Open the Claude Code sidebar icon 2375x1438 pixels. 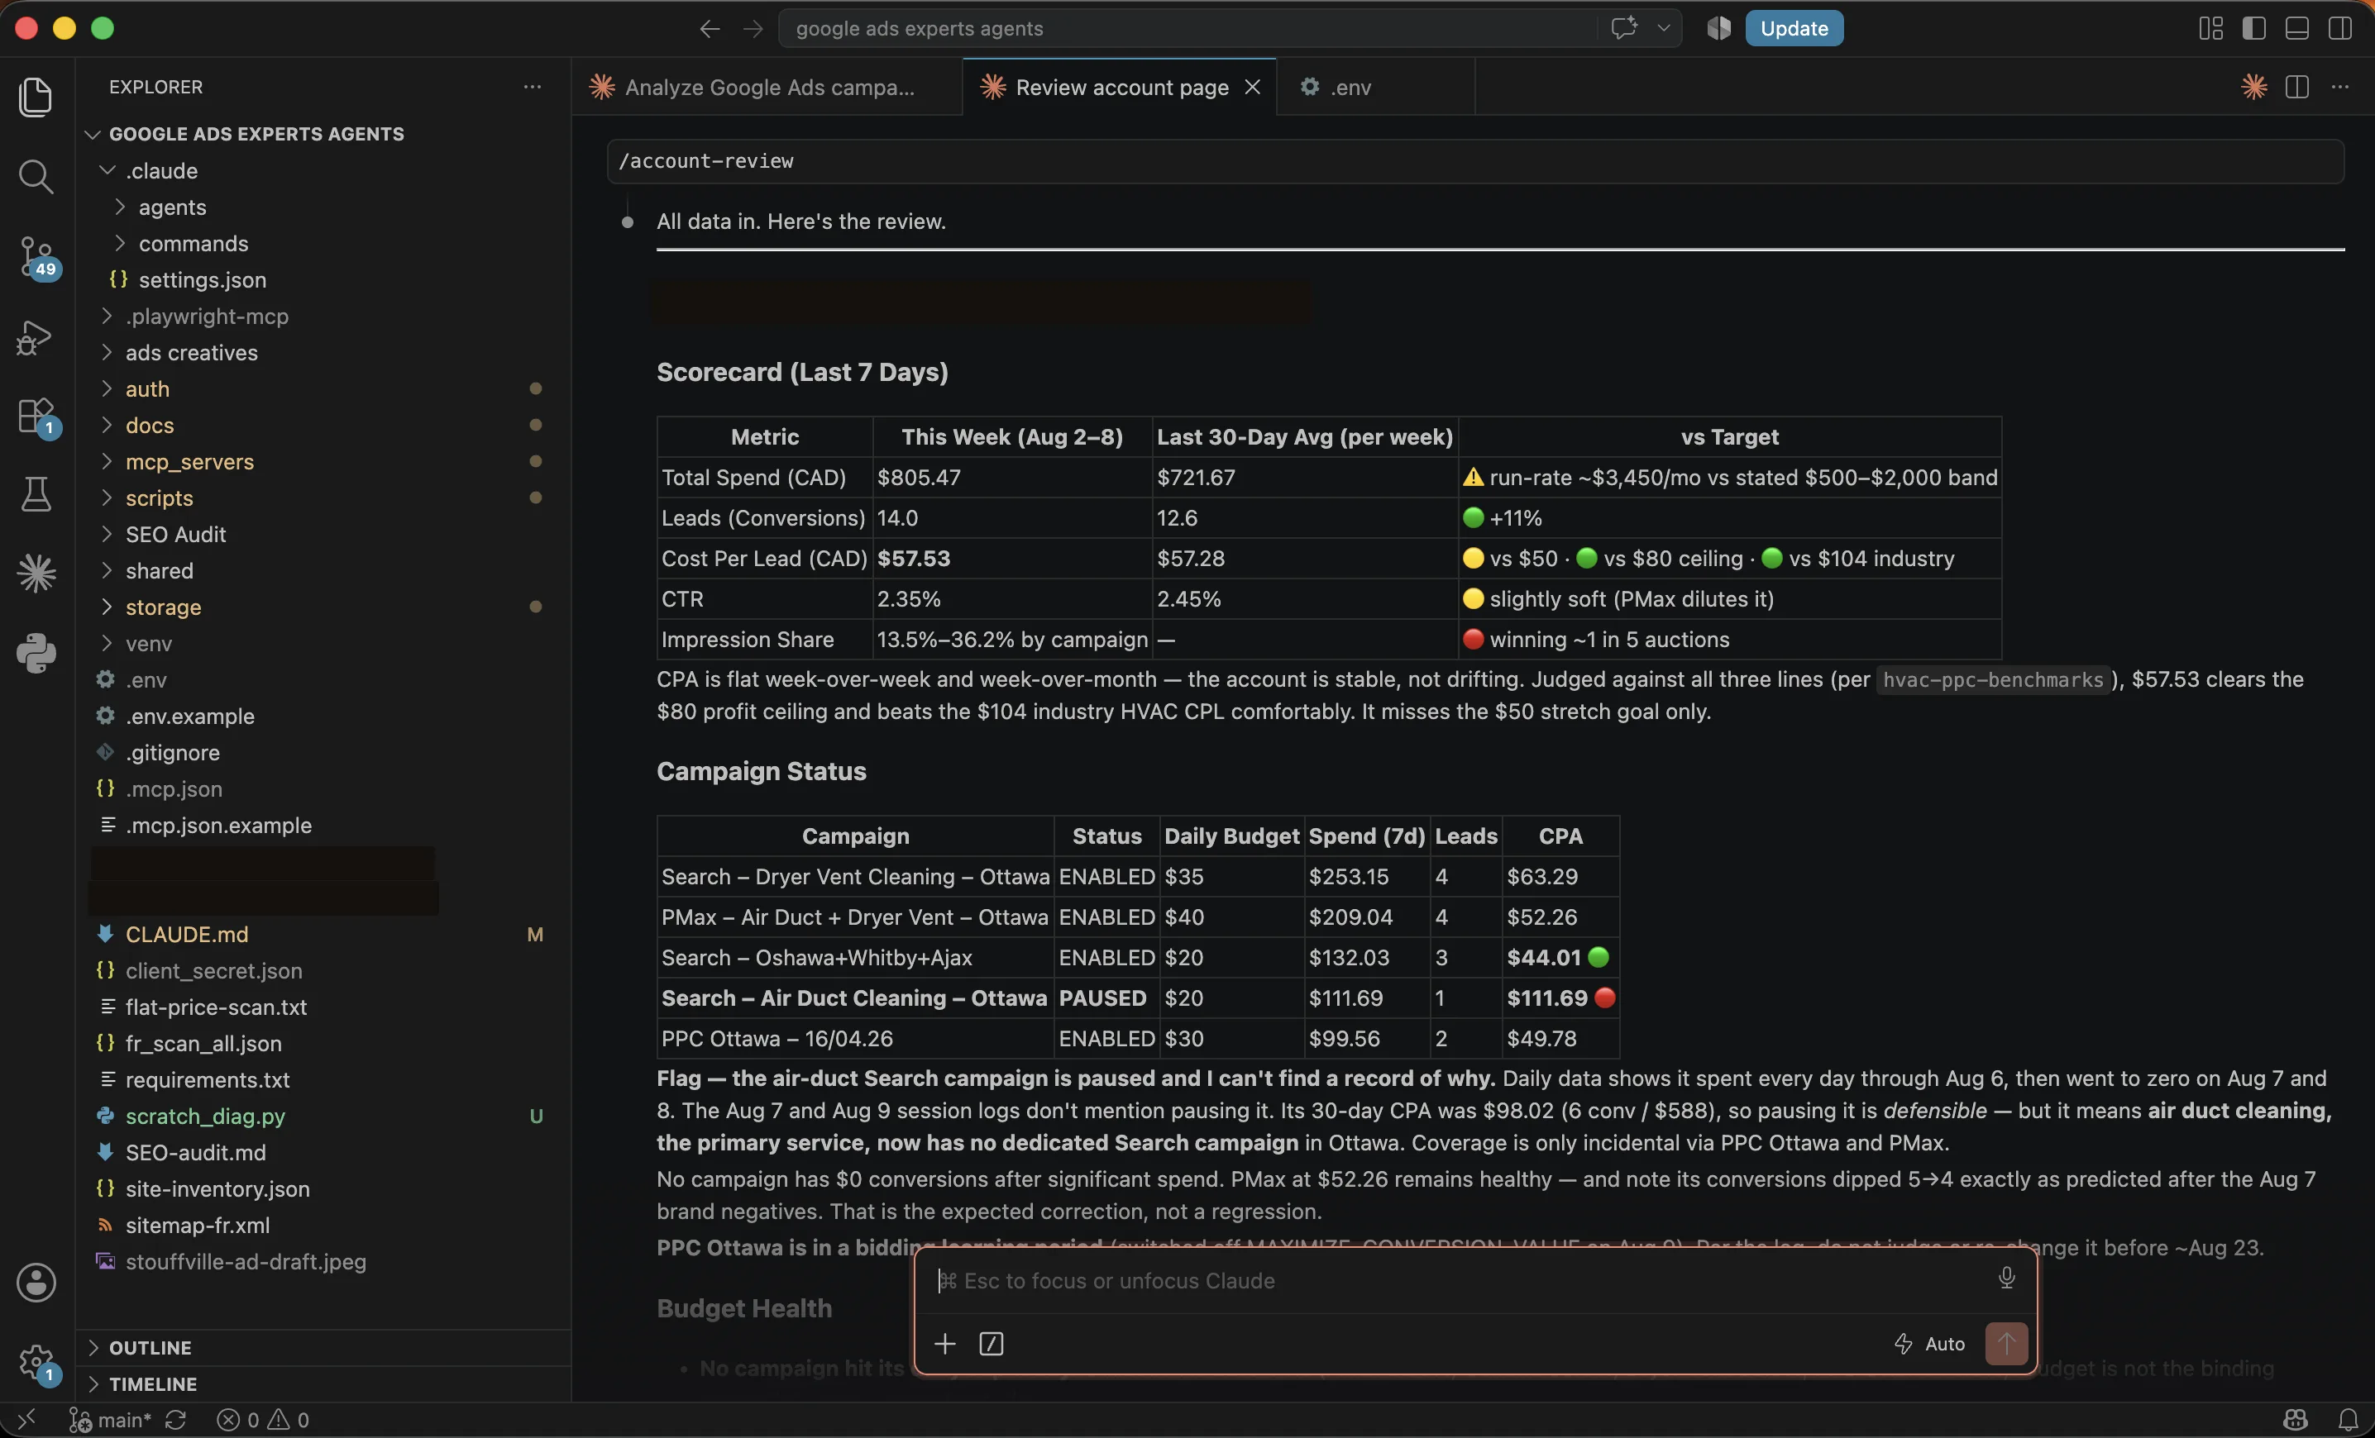36,574
